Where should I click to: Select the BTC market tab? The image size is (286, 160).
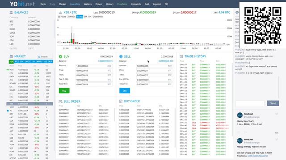point(16,62)
